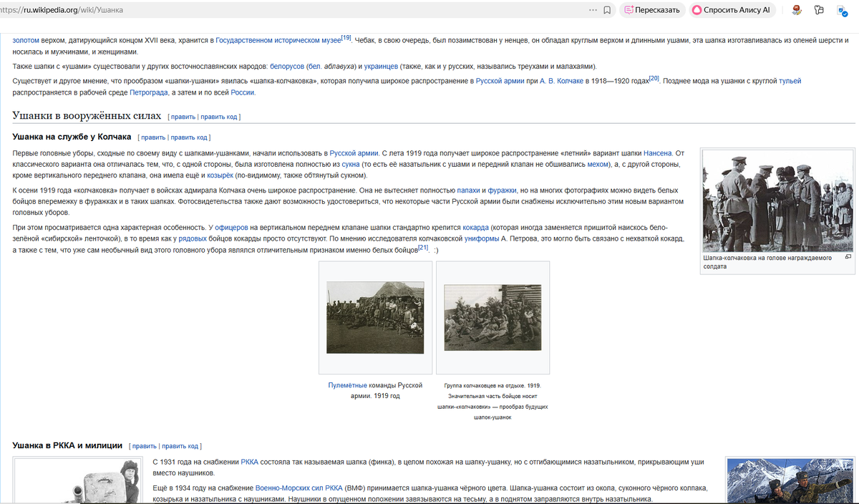Open the Группа колчаковцев на отдыхе photo
Image resolution: width=859 pixels, height=504 pixels.
pyautogui.click(x=492, y=317)
